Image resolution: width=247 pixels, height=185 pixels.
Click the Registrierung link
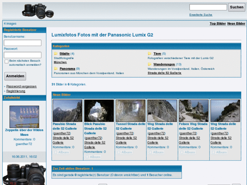[16, 91]
